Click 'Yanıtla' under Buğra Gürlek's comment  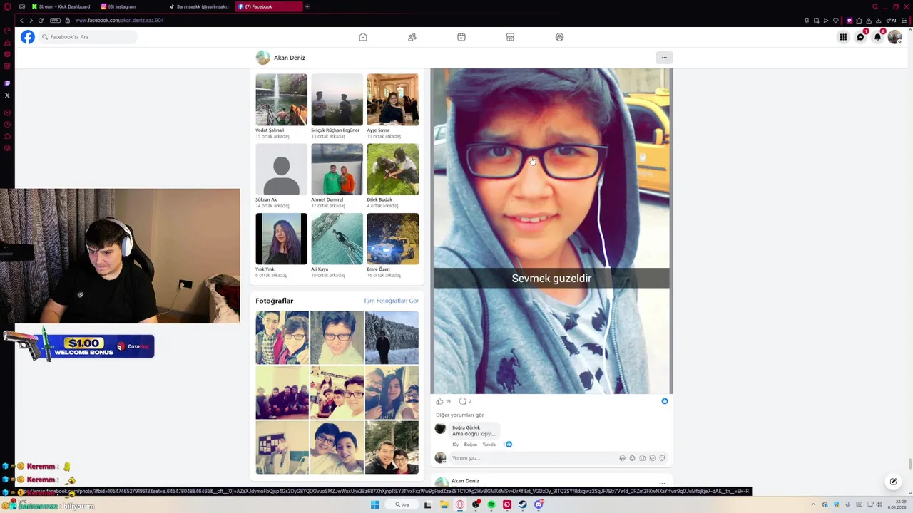489,445
